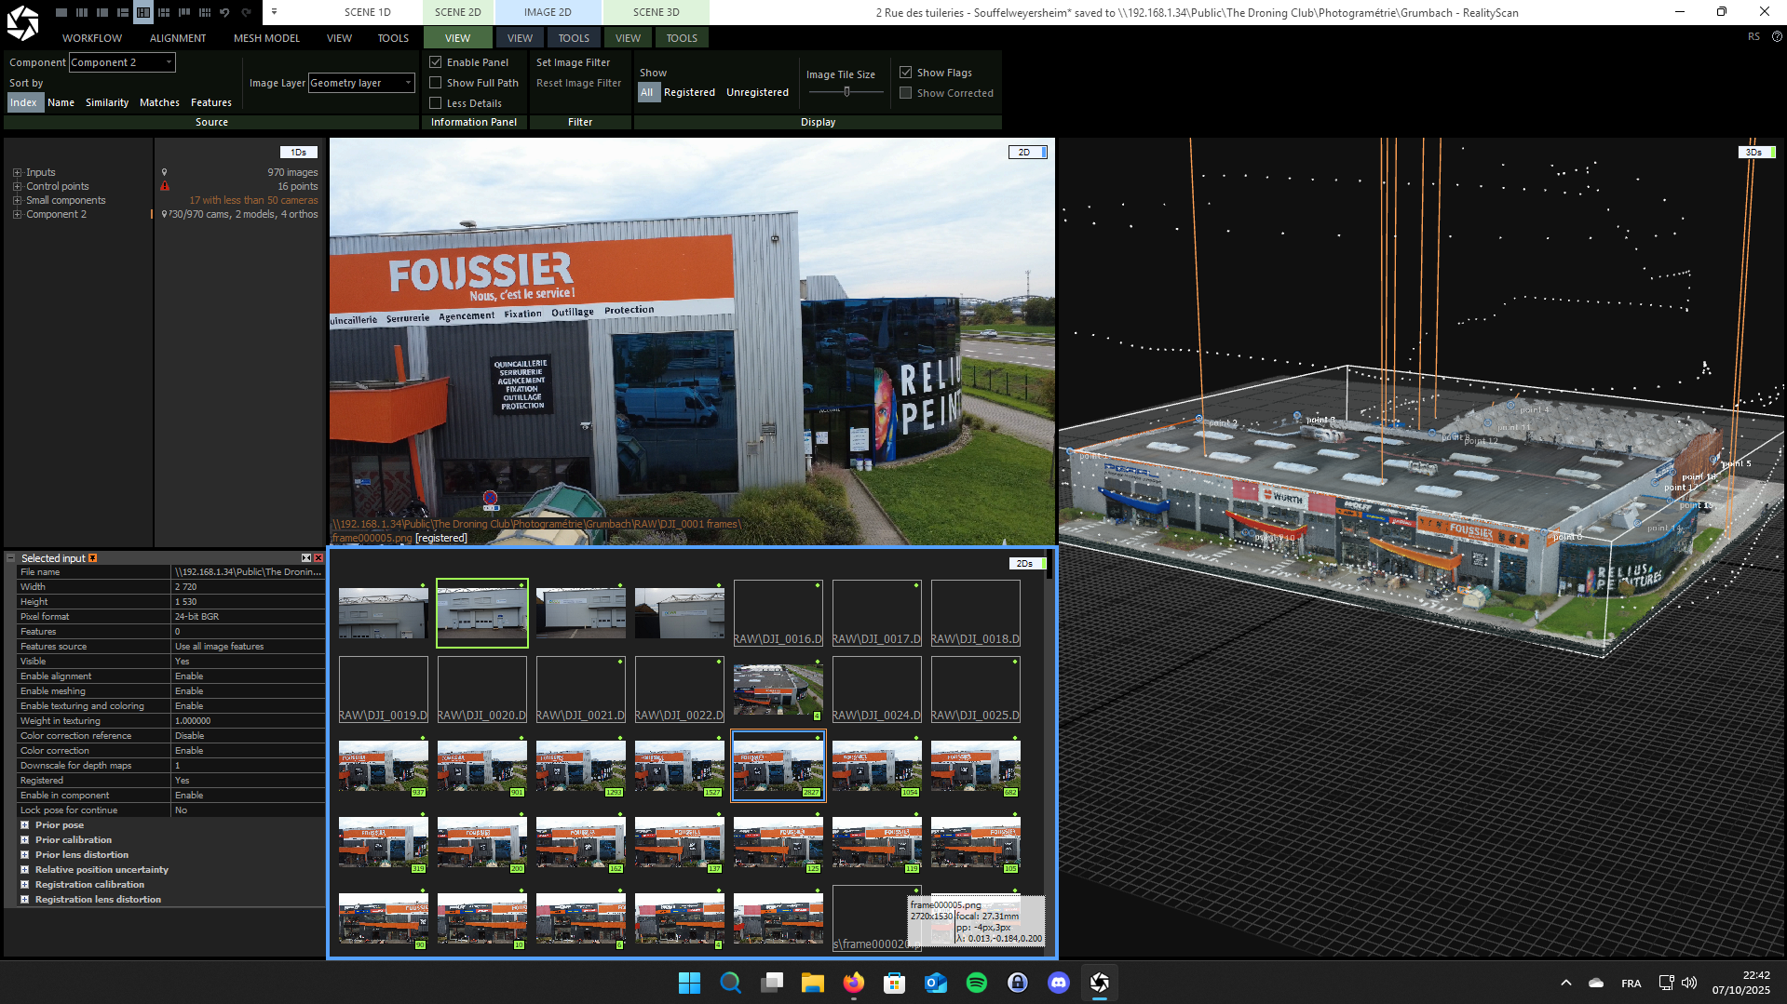Click the Image Tile Size slider handle
1787x1004 pixels.
coord(846,91)
